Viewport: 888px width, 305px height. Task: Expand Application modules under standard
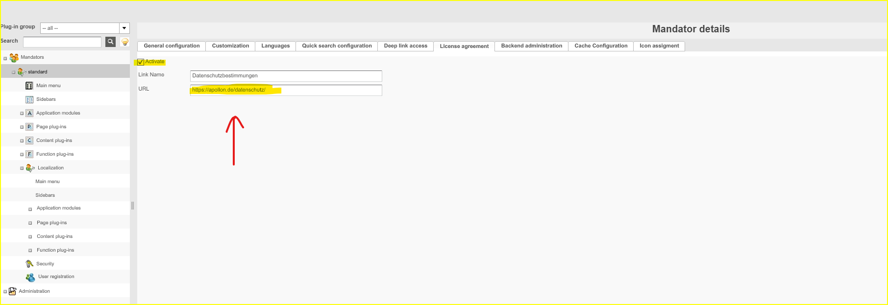coord(22,114)
